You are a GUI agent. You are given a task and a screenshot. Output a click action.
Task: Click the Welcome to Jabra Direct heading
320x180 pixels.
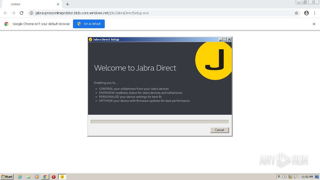[135, 68]
